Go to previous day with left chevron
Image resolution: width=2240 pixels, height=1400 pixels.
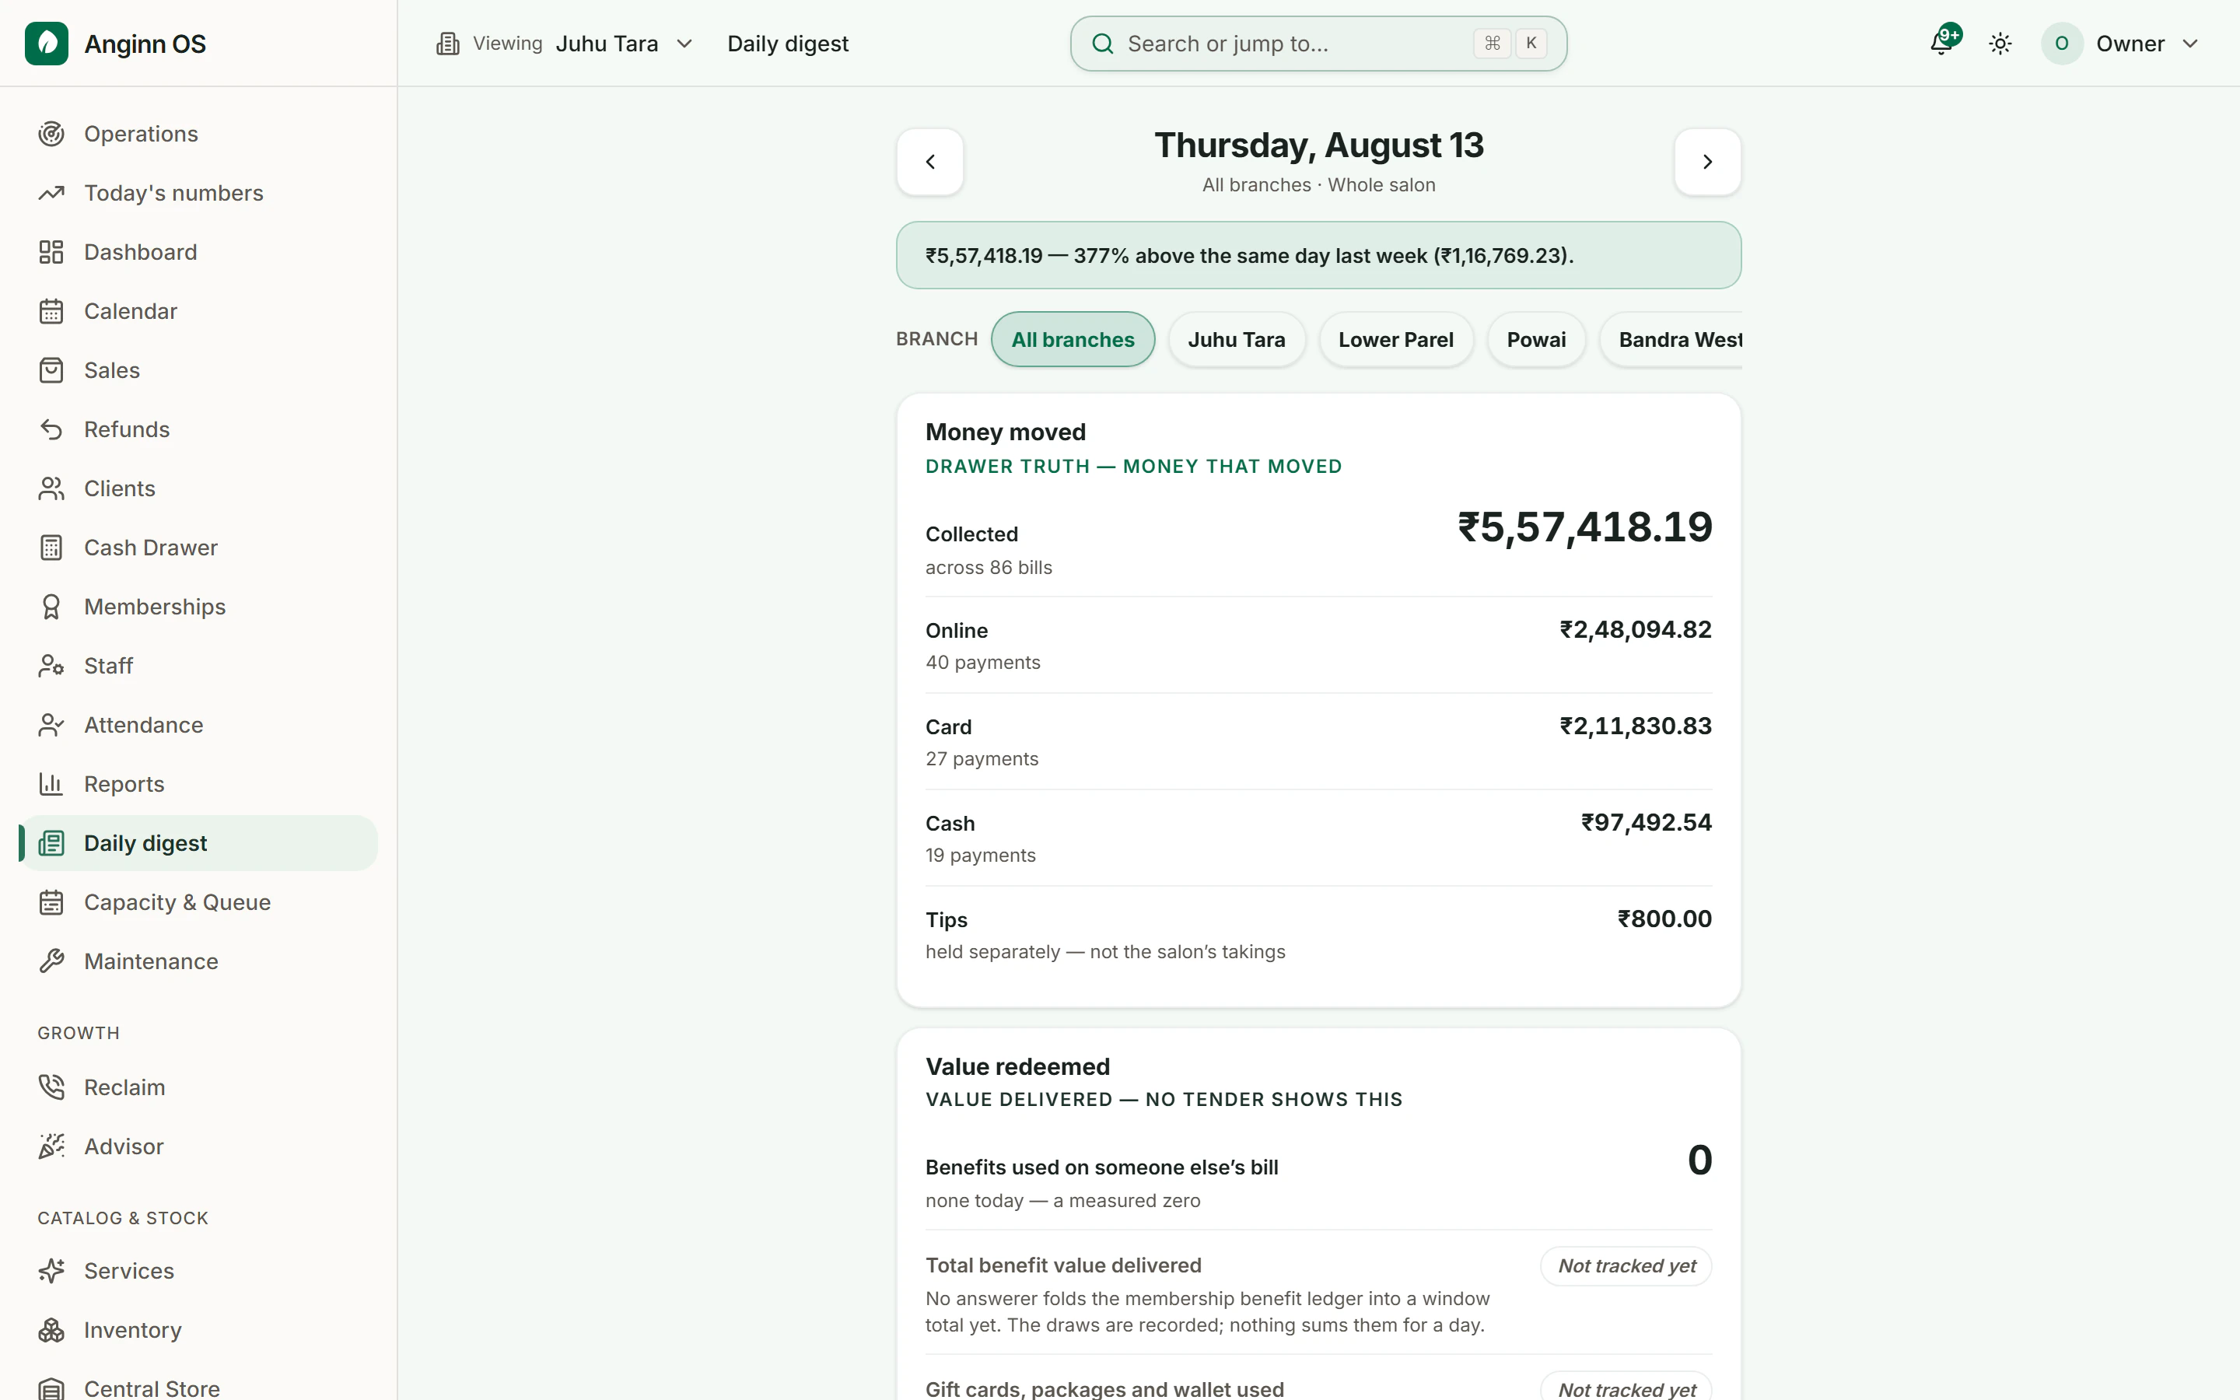point(930,162)
